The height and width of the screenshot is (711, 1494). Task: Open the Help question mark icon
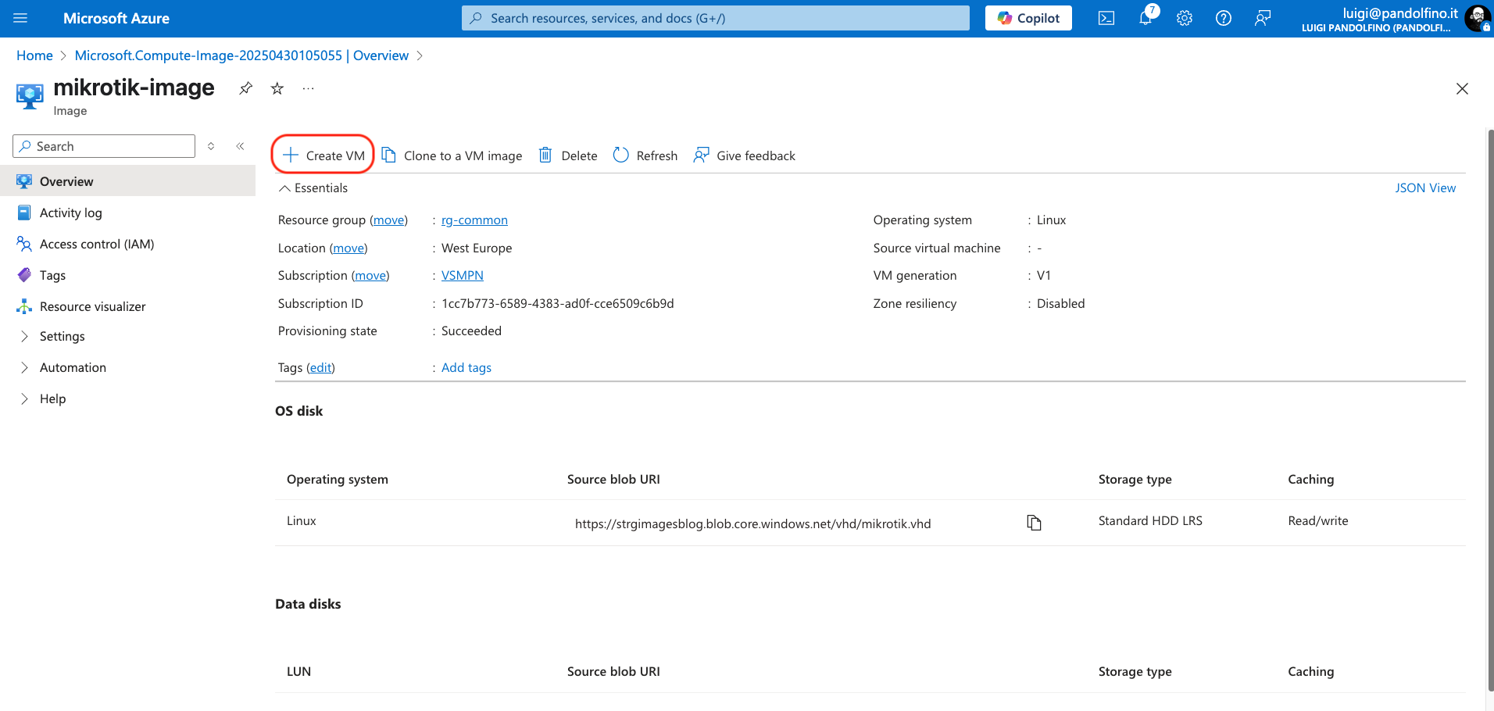1224,18
